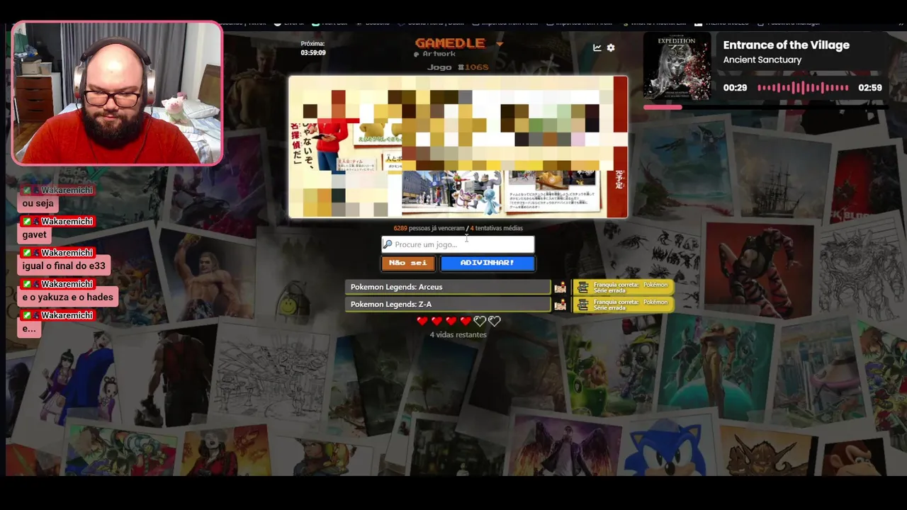Click the 02:59 track duration
The image size is (907, 510).
[x=869, y=88]
